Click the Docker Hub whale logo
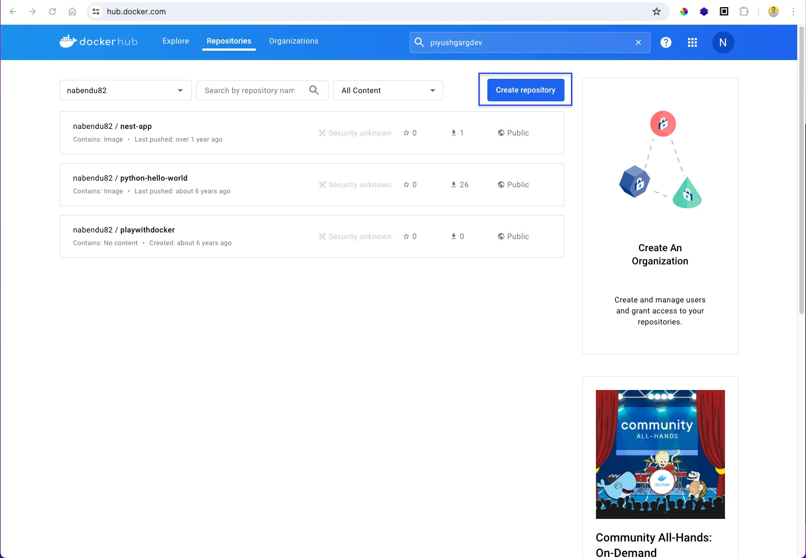Viewport: 806px width, 558px height. click(98, 41)
